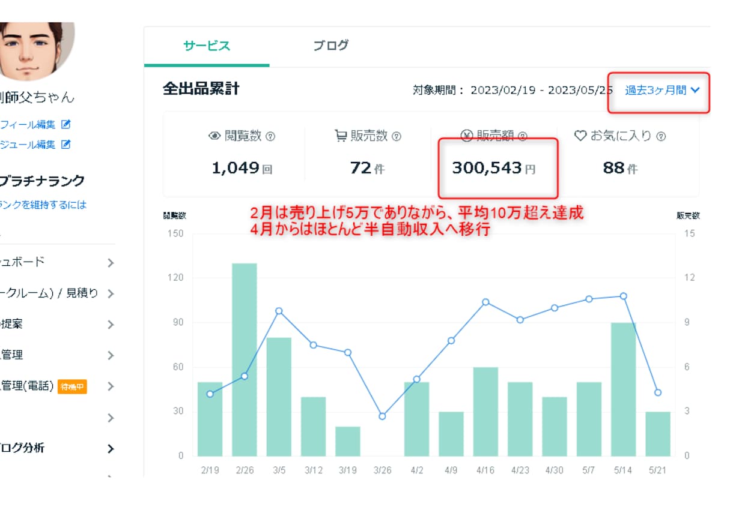
Task: Expand the ダッシュボード sidebar chevron
Action: tap(111, 263)
